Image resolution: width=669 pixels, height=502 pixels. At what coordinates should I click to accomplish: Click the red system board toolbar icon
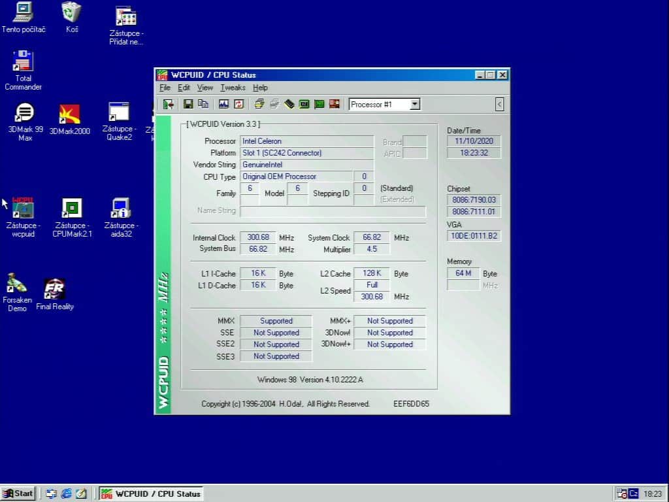click(x=334, y=104)
